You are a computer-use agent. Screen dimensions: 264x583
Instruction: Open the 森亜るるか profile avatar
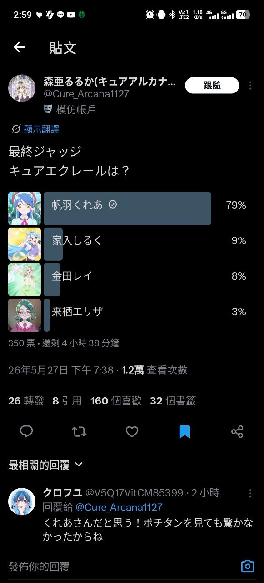tap(22, 88)
